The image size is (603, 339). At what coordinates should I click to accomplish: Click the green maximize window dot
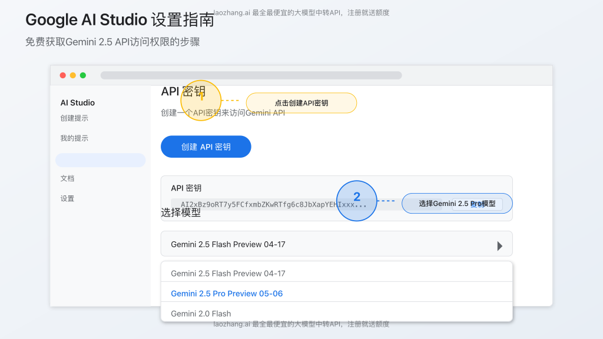pyautogui.click(x=82, y=75)
